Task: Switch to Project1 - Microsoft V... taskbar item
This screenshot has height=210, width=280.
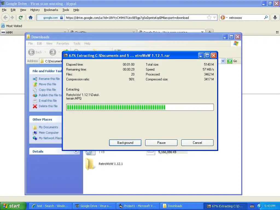Action: pyautogui.click(x=138, y=206)
